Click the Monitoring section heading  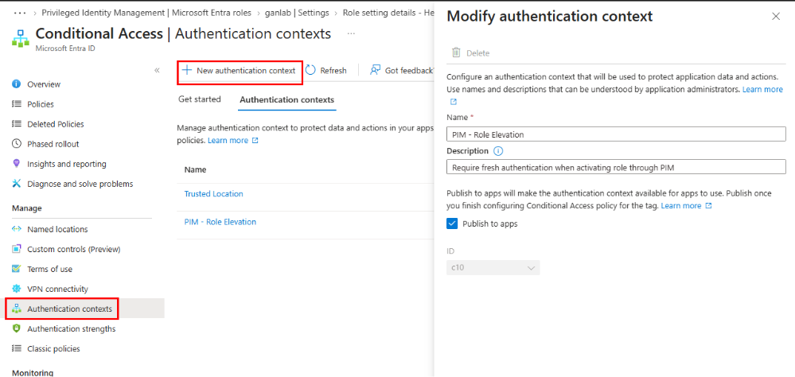(33, 372)
